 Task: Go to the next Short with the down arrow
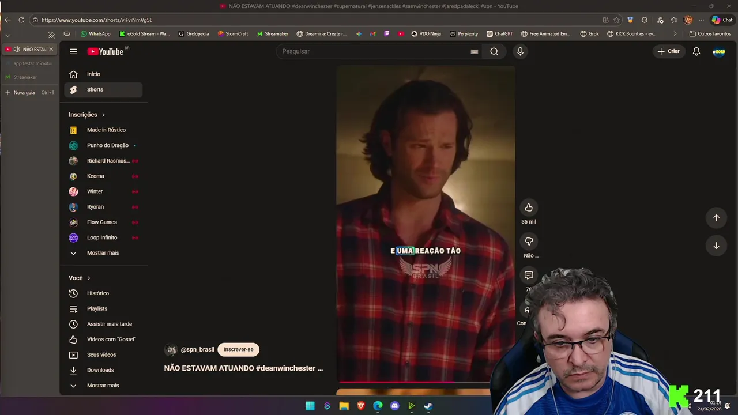[x=716, y=246]
